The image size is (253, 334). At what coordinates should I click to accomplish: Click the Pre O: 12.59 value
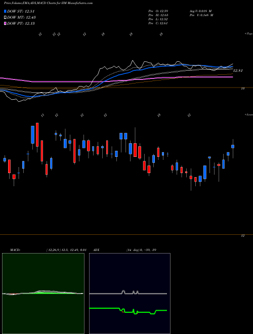(158, 11)
